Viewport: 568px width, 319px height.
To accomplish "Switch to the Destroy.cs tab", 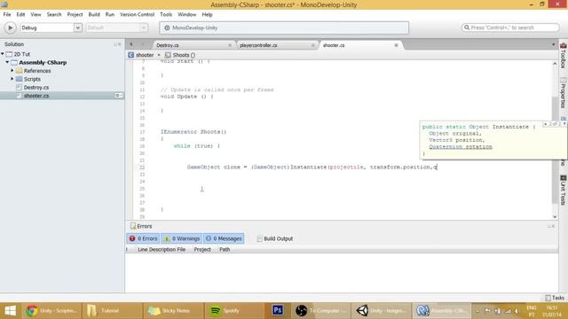I will pos(192,45).
